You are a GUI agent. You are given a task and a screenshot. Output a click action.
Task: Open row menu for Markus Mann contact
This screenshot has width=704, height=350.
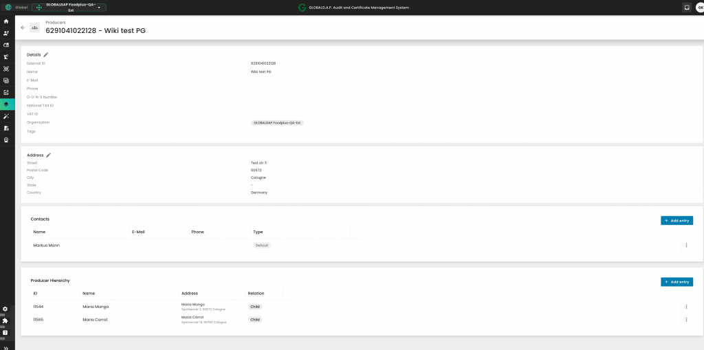[x=686, y=245]
